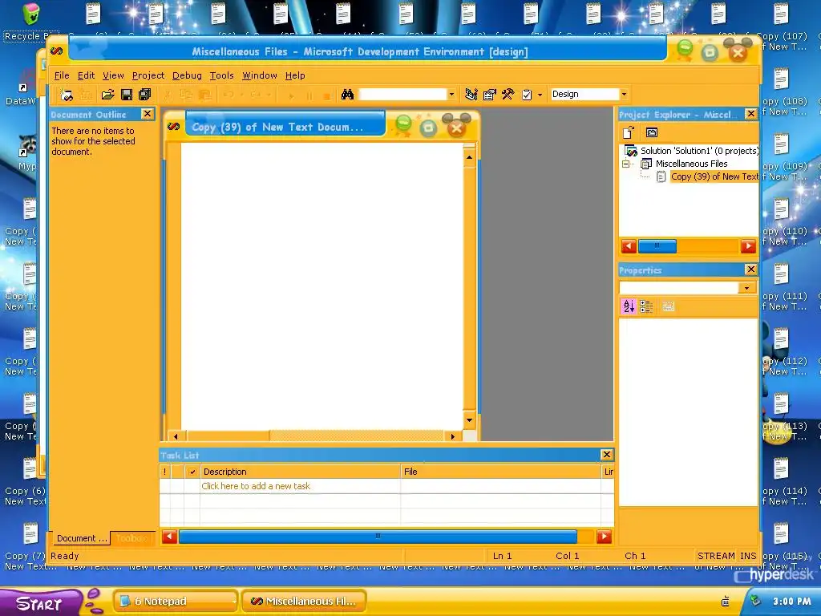
Task: Close the Task List panel
Action: point(606,455)
